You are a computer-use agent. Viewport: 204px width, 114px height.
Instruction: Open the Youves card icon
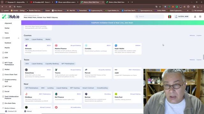tap(56, 70)
